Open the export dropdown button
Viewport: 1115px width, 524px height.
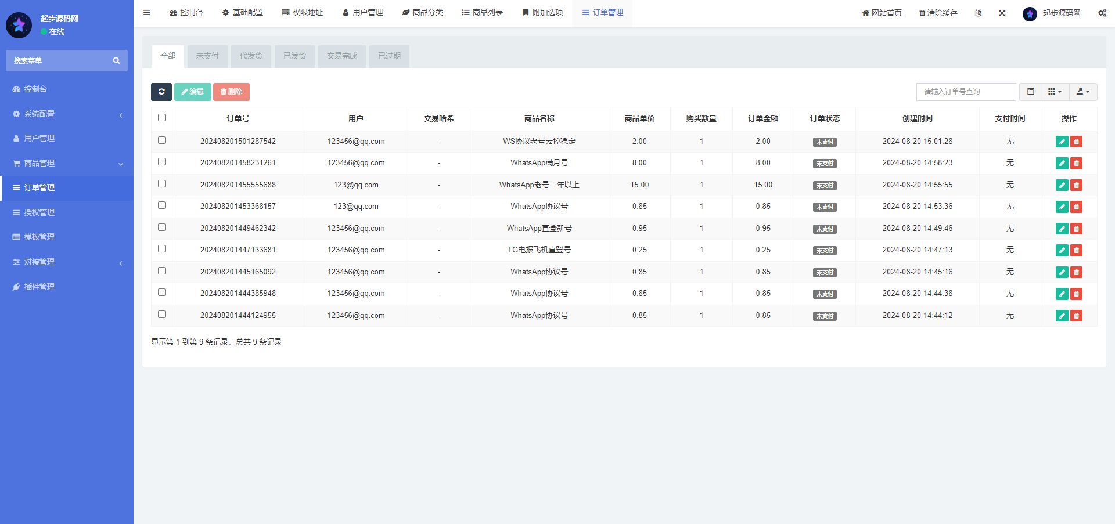tap(1083, 92)
